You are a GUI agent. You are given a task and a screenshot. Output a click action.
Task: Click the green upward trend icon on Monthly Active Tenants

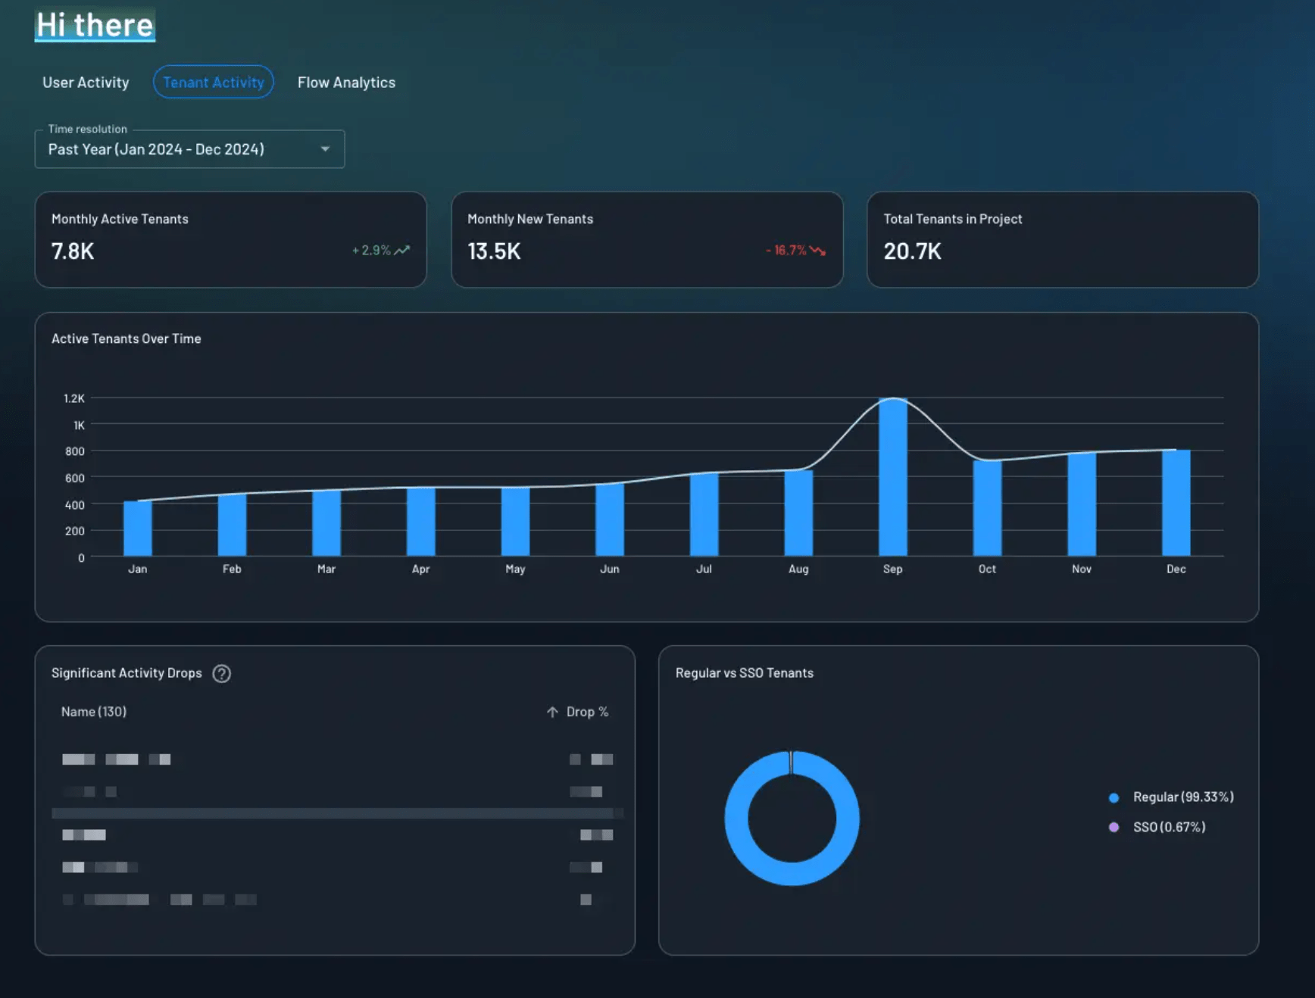402,249
